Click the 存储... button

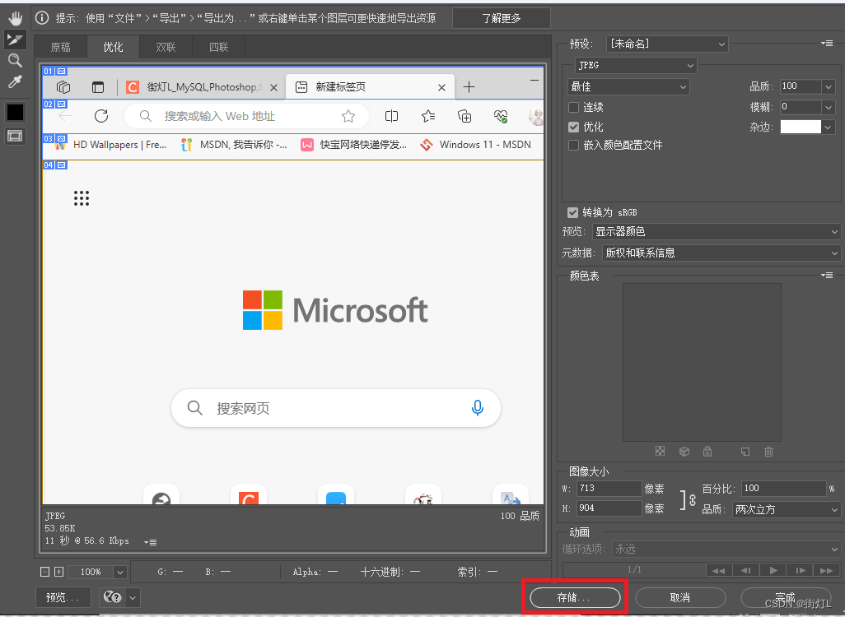[575, 597]
